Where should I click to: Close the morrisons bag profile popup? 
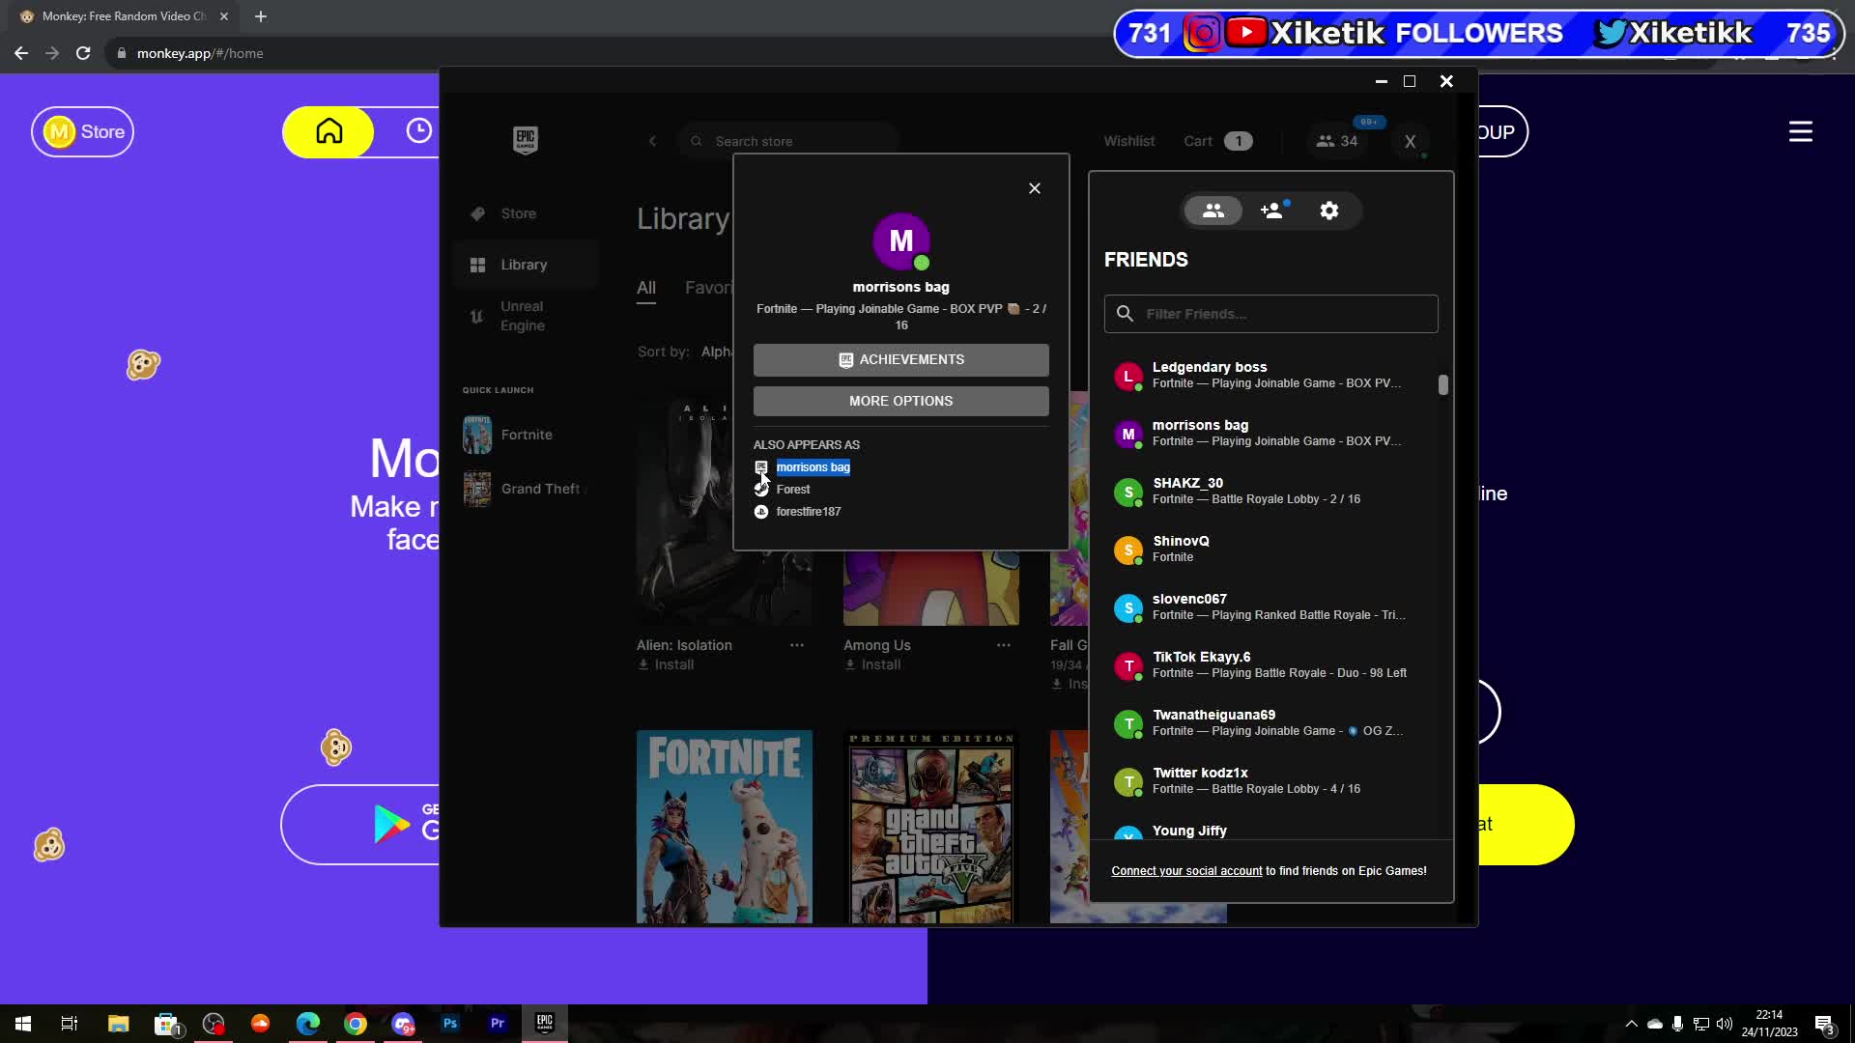pyautogui.click(x=1035, y=188)
